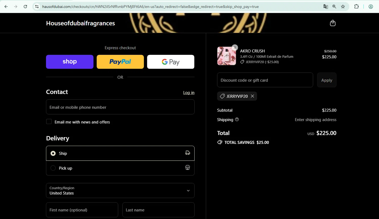Click the JERRYVIP20 (-$25.00) line item discount
379x219 pixels.
click(x=262, y=62)
